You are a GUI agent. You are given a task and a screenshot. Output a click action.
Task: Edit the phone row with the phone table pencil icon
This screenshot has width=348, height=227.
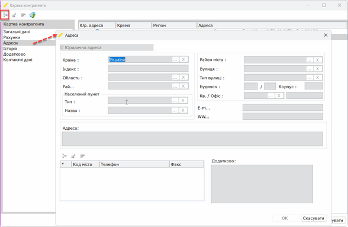[73, 156]
